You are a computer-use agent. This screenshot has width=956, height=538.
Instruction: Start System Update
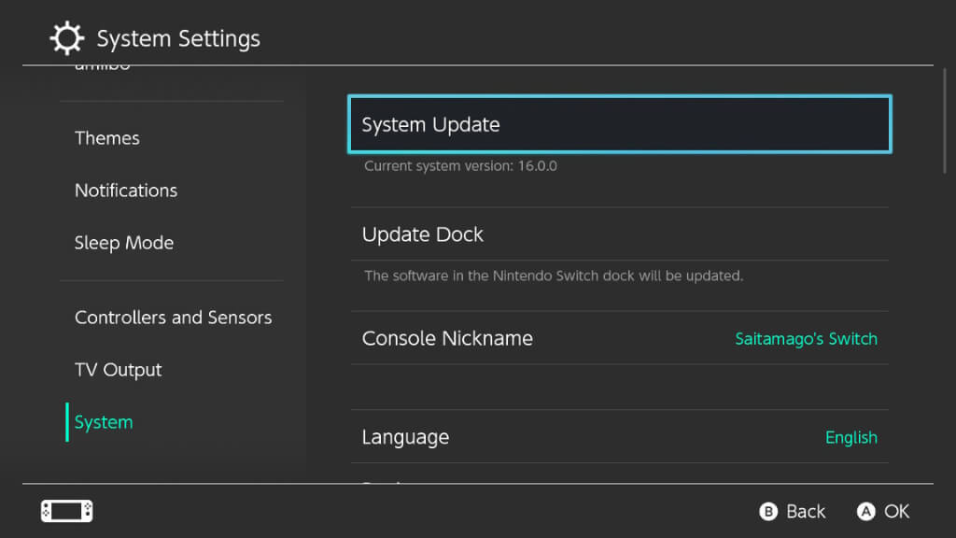(x=619, y=124)
